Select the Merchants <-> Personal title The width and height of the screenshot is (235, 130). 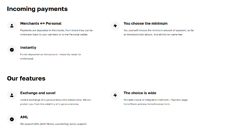[41, 23]
